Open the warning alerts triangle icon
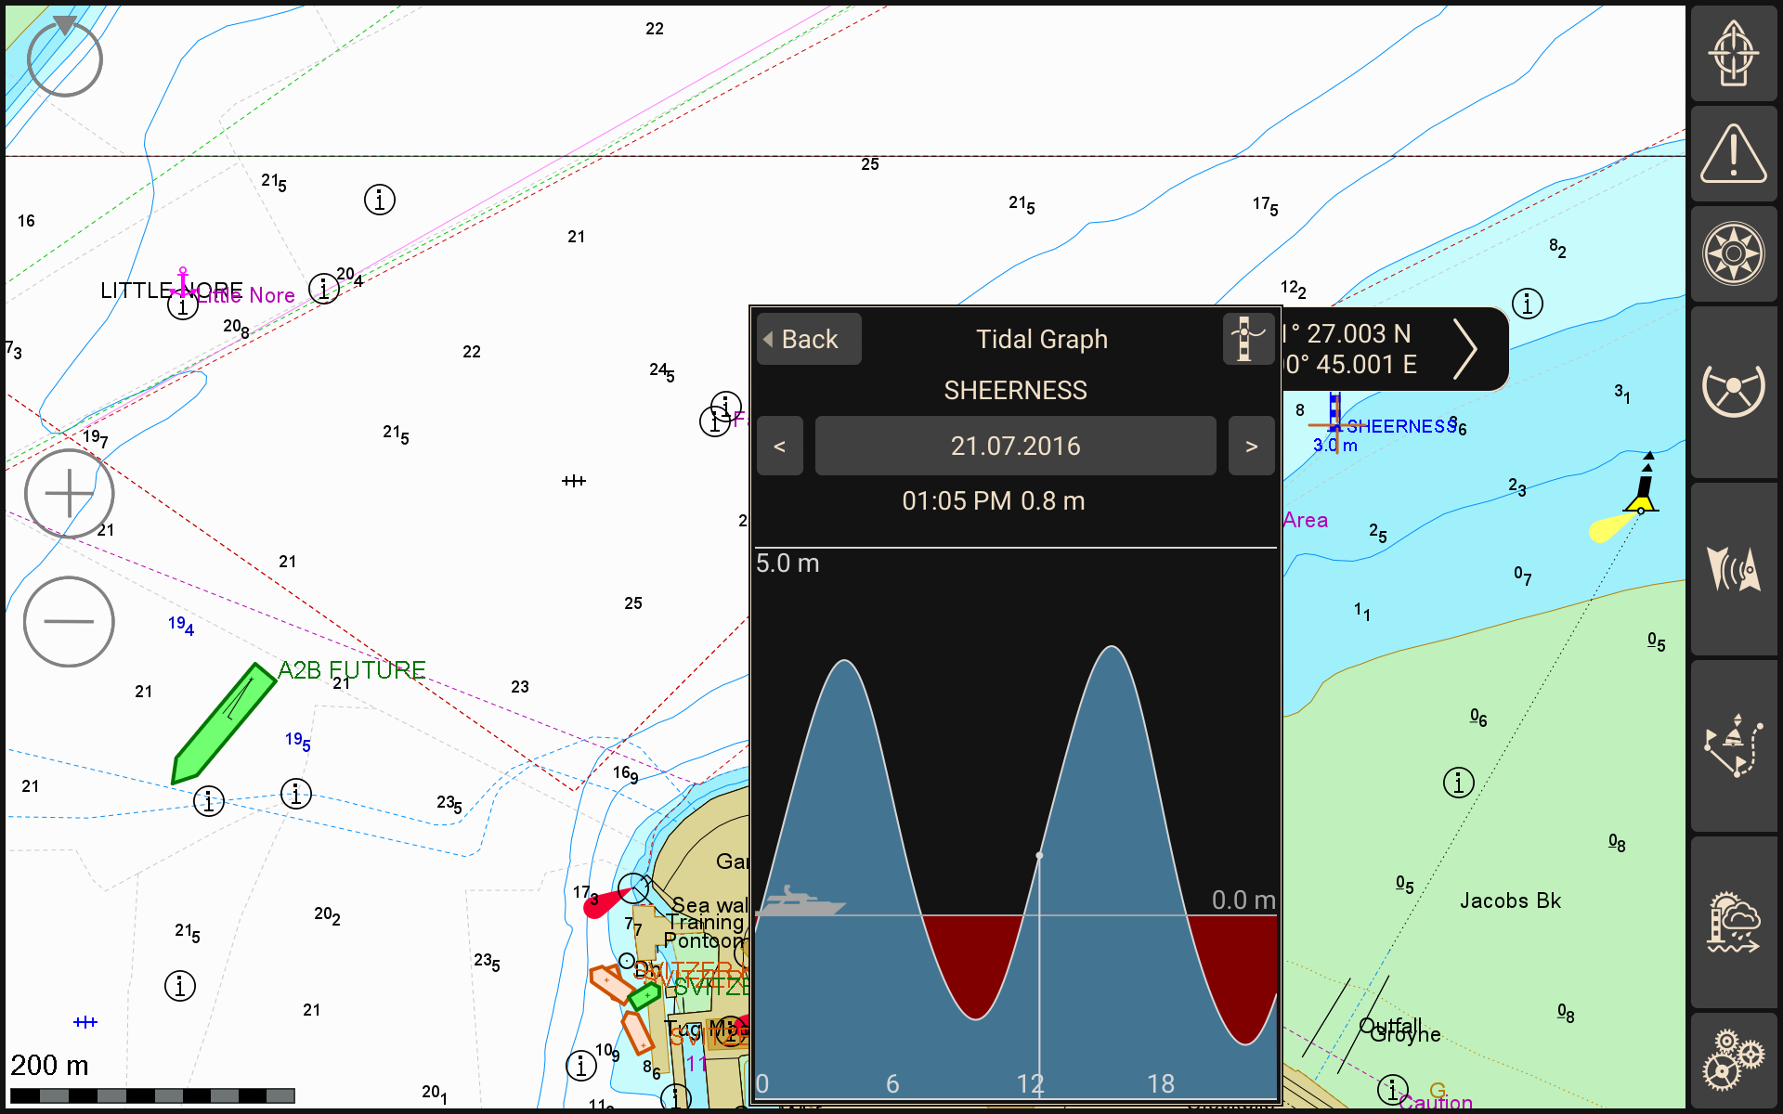Screen dimensions: 1783x1114 (1733, 154)
